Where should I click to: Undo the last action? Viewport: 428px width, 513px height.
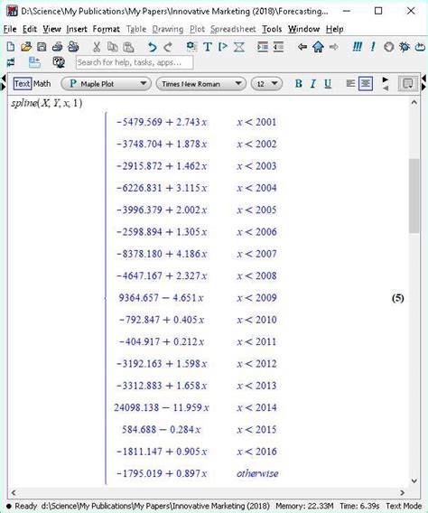[152, 47]
